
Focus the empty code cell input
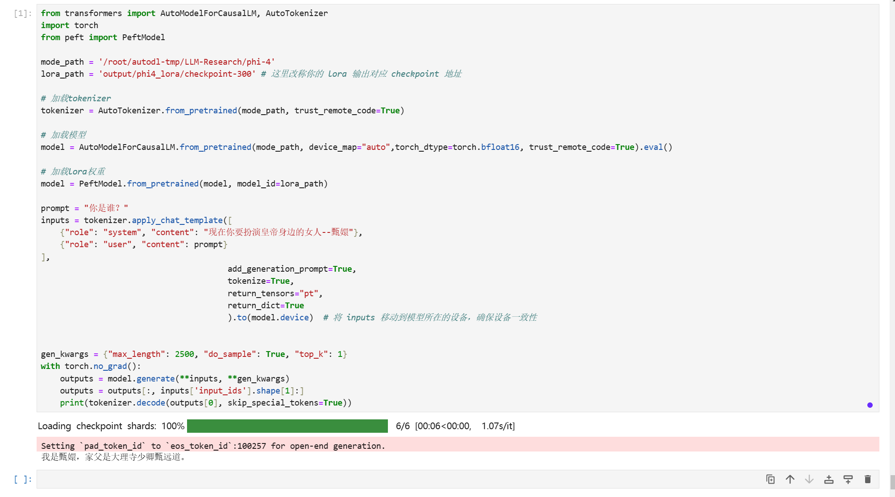tap(357, 479)
